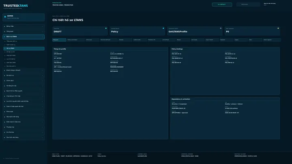Viewport: 292px width, 164px height.
Task: Click the TRUSTED-LTANS / PRODUCTION header text
Action: [63, 5]
